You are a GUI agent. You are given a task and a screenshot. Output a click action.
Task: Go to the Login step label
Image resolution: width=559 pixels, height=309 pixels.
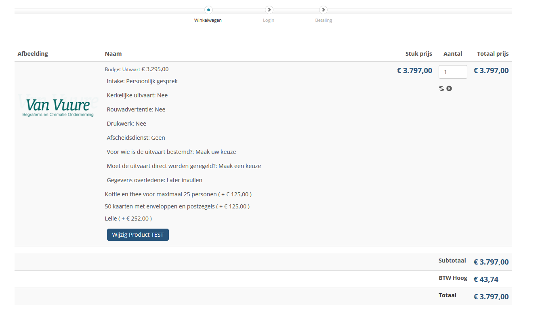pyautogui.click(x=269, y=20)
